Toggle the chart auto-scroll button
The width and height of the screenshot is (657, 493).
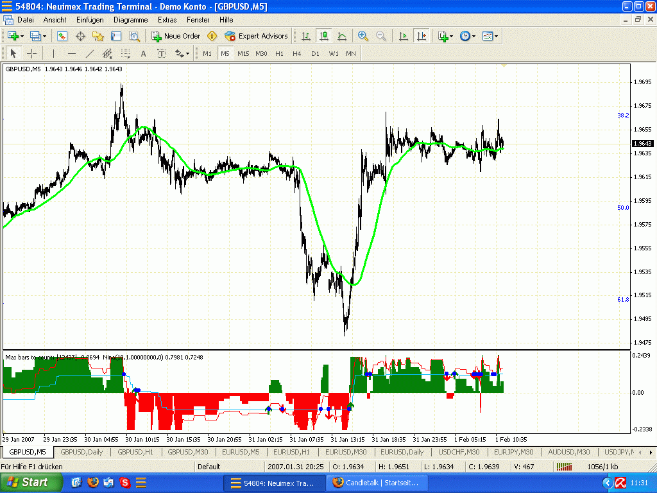click(404, 36)
